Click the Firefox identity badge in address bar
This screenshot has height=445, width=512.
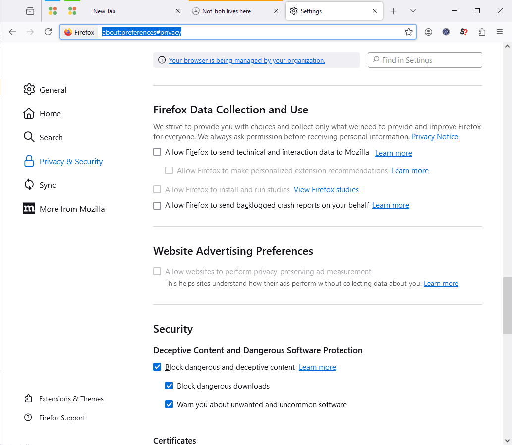coord(79,32)
